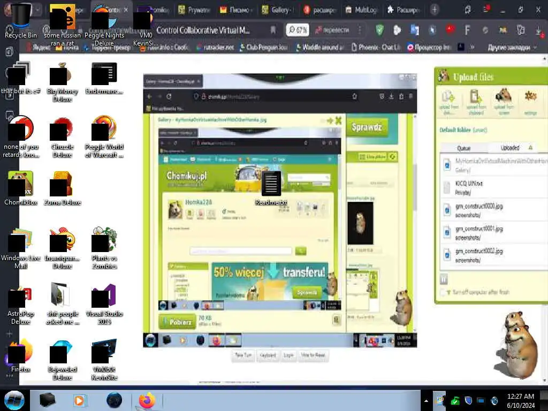Pause uploads with the pause button

[x=444, y=279]
